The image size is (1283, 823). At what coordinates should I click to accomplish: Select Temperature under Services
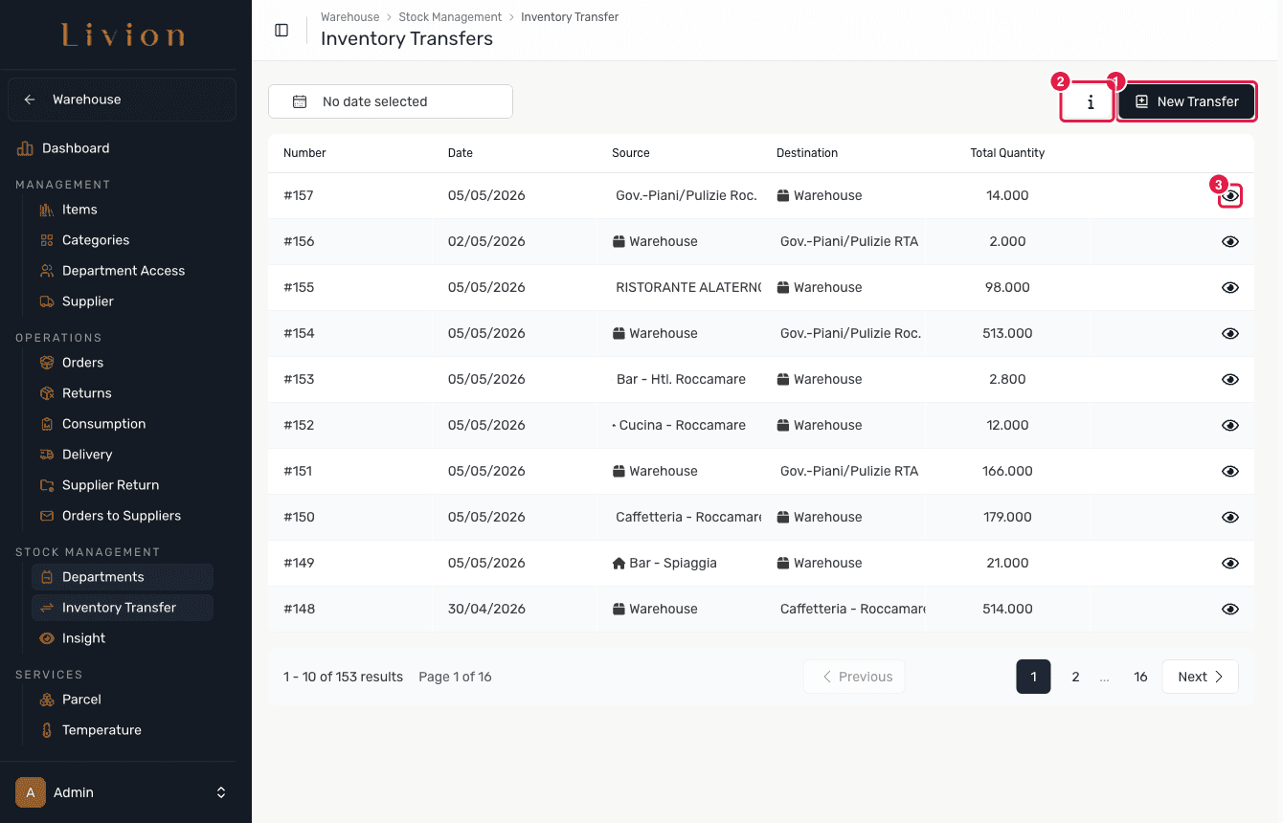click(123, 730)
